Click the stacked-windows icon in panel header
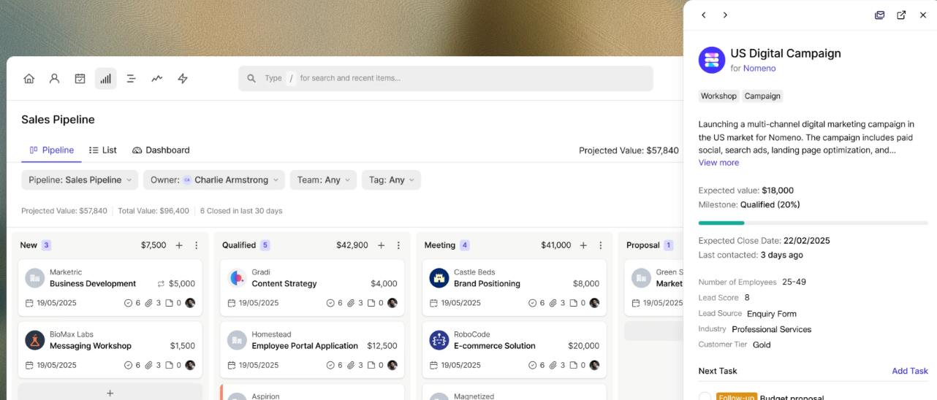 pos(880,15)
